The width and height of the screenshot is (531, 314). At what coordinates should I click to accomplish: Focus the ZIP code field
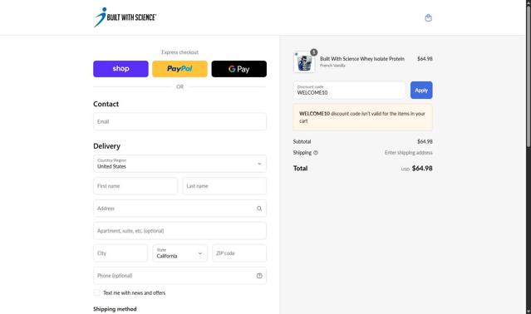(239, 253)
